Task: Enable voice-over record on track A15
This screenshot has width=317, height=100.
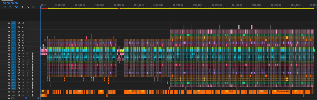Action: [x=32, y=95]
